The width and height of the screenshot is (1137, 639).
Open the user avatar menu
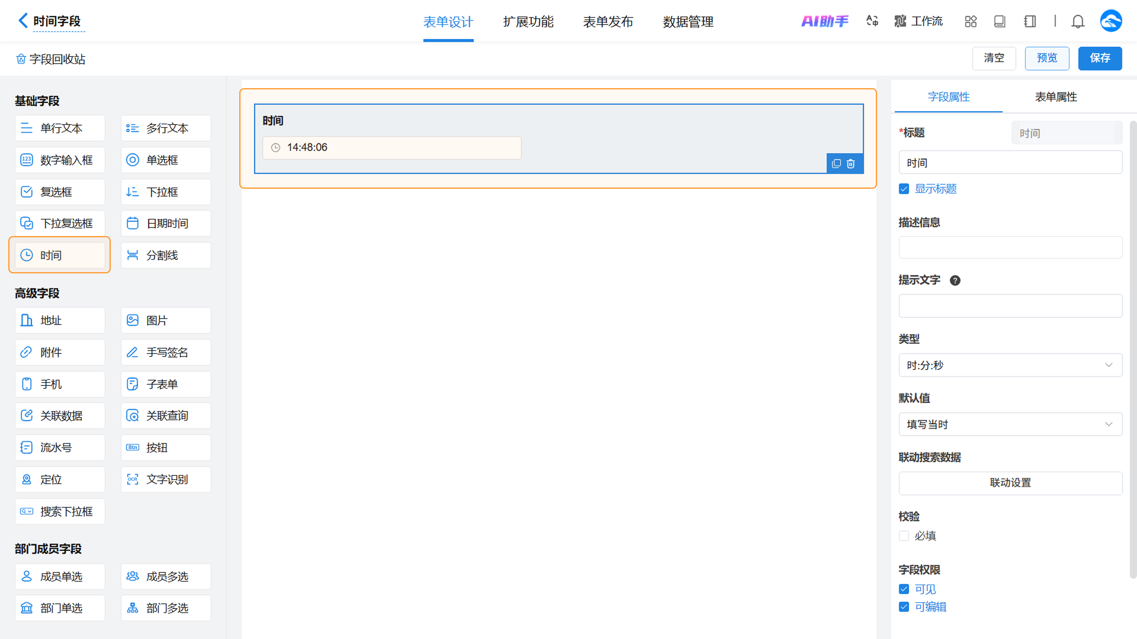pos(1111,21)
